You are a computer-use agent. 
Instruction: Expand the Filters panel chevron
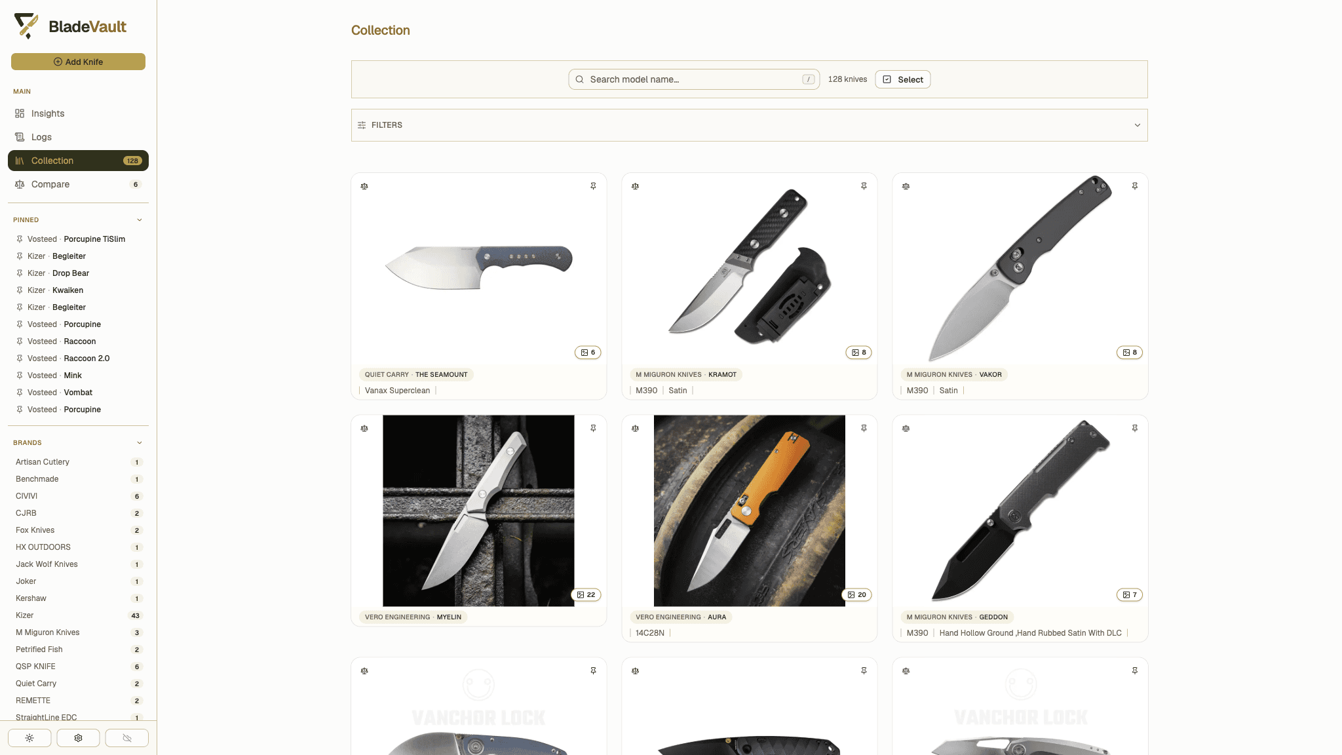point(1137,125)
